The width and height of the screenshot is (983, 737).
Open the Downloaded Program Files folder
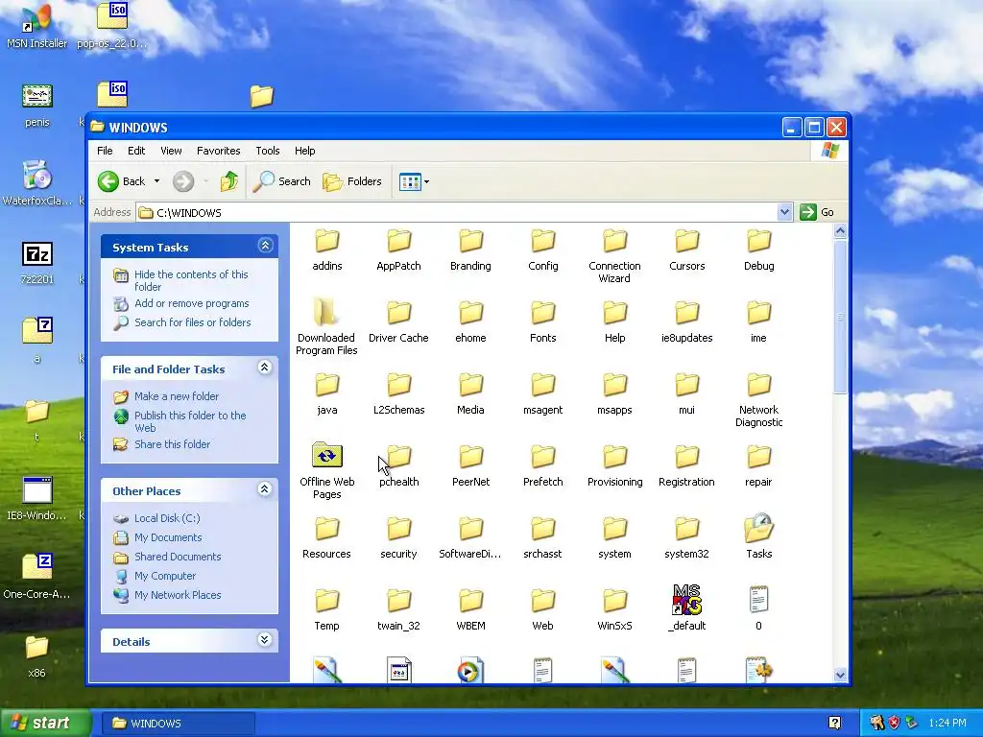[x=326, y=328]
